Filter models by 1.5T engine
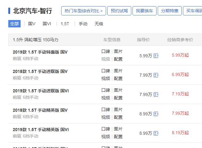202x148 pixels. [x=65, y=24]
